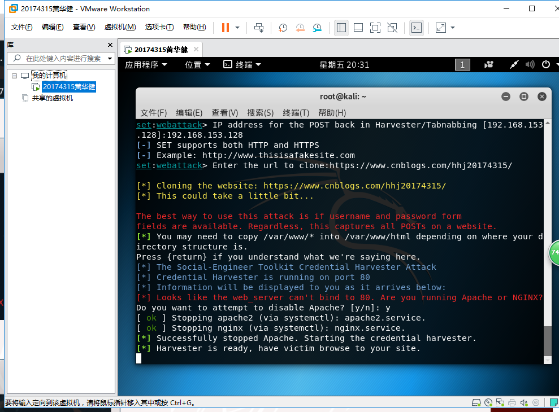Open terminal 文件(F) menu
Image resolution: width=559 pixels, height=412 pixels.
(153, 113)
